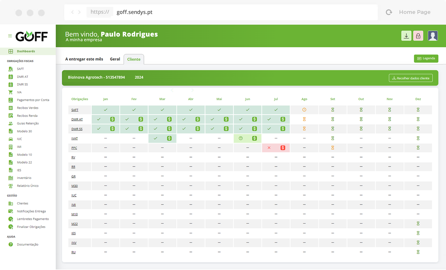Click the IUC car icon in sidebar
The image size is (446, 270).
(11, 139)
